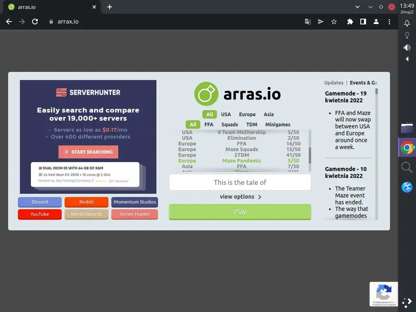Select the Asia FFA 7/30 server
The height and width of the screenshot is (312, 416).
tap(239, 166)
